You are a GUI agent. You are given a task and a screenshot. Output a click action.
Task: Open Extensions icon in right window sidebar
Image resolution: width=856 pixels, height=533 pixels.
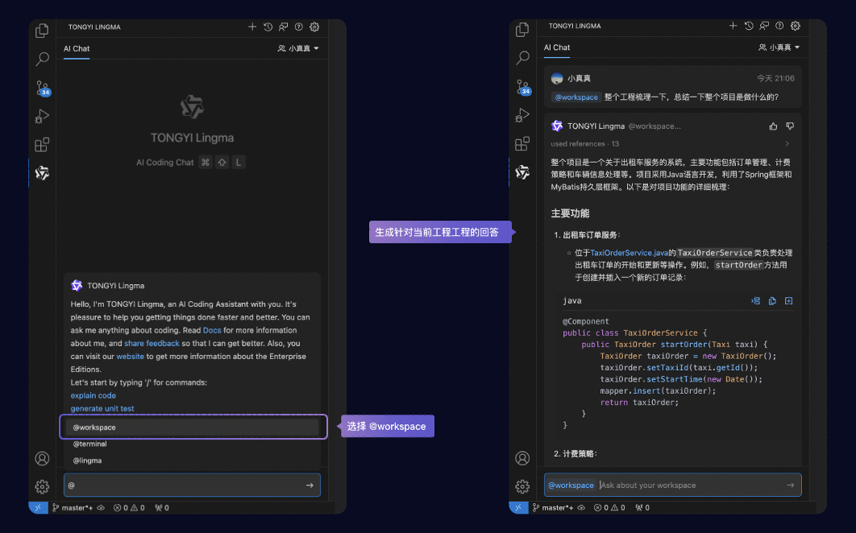point(522,143)
